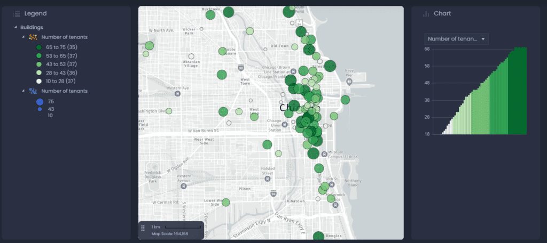The image size is (547, 243).
Task: Click the Chart panel title
Action: tap(442, 13)
